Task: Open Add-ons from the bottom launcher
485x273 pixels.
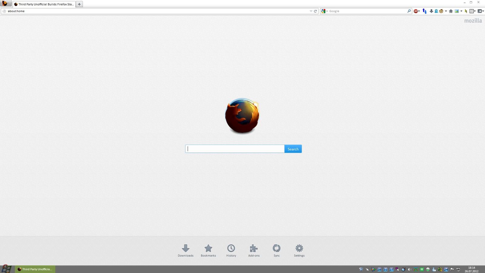Action: 254,251
